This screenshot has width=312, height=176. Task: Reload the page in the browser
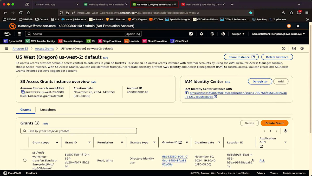pos(21,13)
